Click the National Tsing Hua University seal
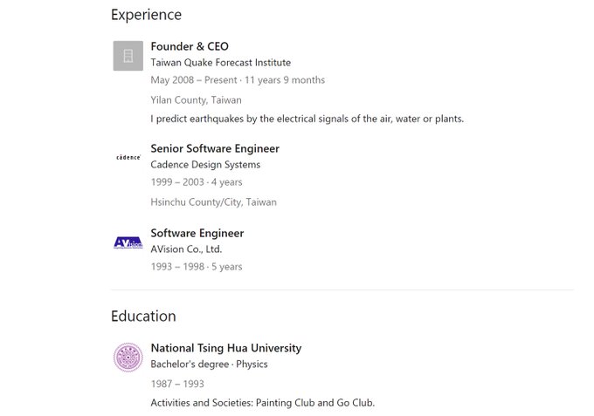Viewport: 594px width, 416px height. tap(128, 357)
